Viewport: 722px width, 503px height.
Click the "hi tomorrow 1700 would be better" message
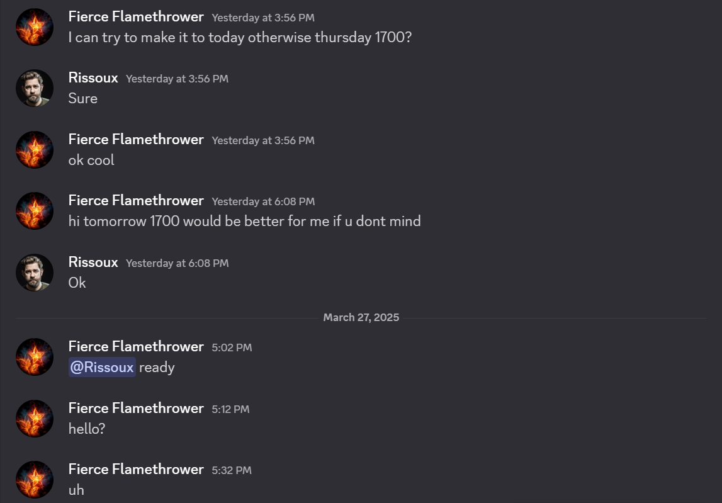[x=244, y=221]
